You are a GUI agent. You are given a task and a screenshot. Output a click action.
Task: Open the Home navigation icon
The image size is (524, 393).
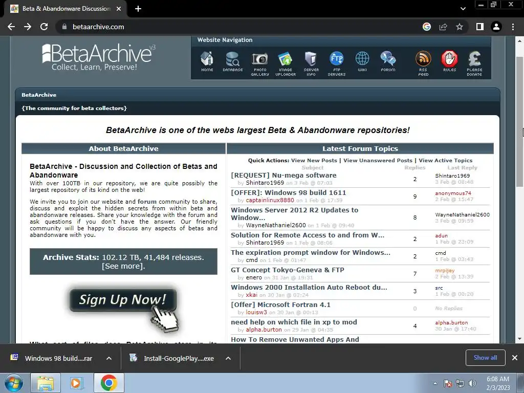coord(207,61)
